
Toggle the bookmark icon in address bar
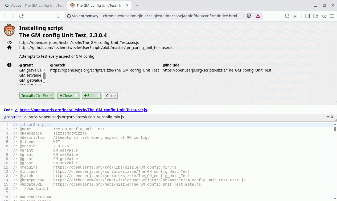59,16
